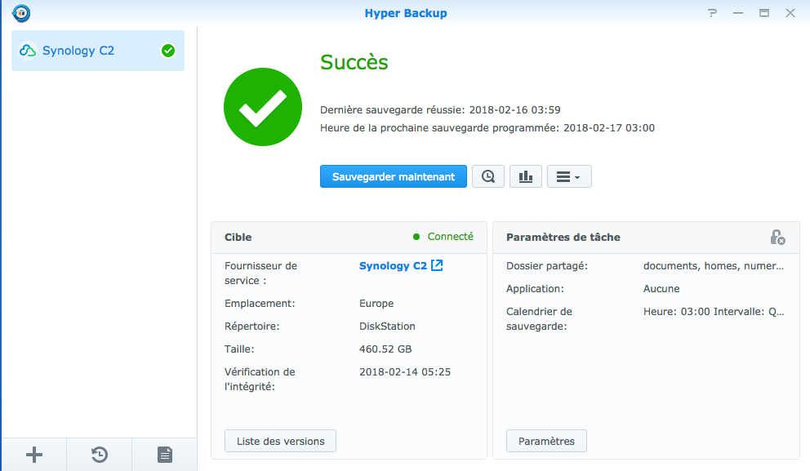The image size is (810, 471).
Task: Start backup with Sauvegarder maintenant
Action: click(393, 176)
